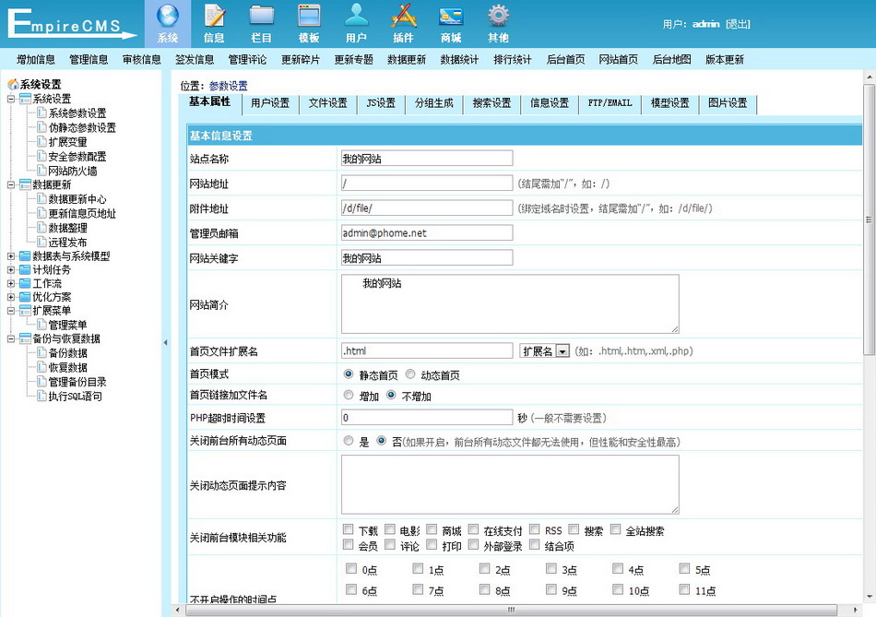Expand the 数据表与系统模型 tree node
This screenshot has width=876, height=617.
pos(11,256)
